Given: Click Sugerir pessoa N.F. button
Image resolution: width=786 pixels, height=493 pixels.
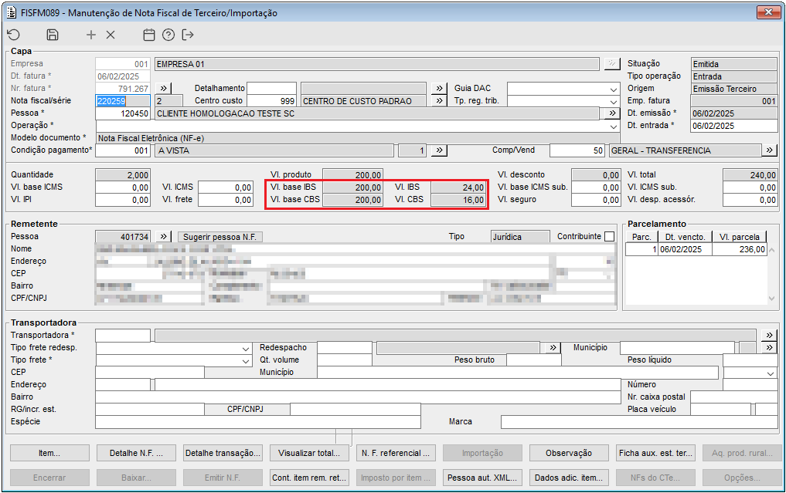Looking at the screenshot, I should coord(219,237).
